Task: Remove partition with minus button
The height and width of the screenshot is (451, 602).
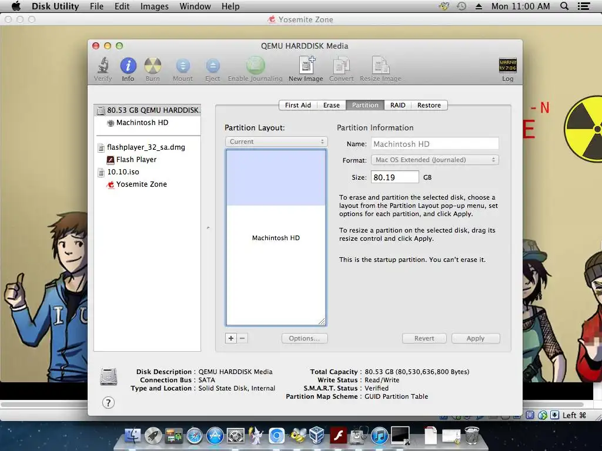Action: pyautogui.click(x=242, y=338)
